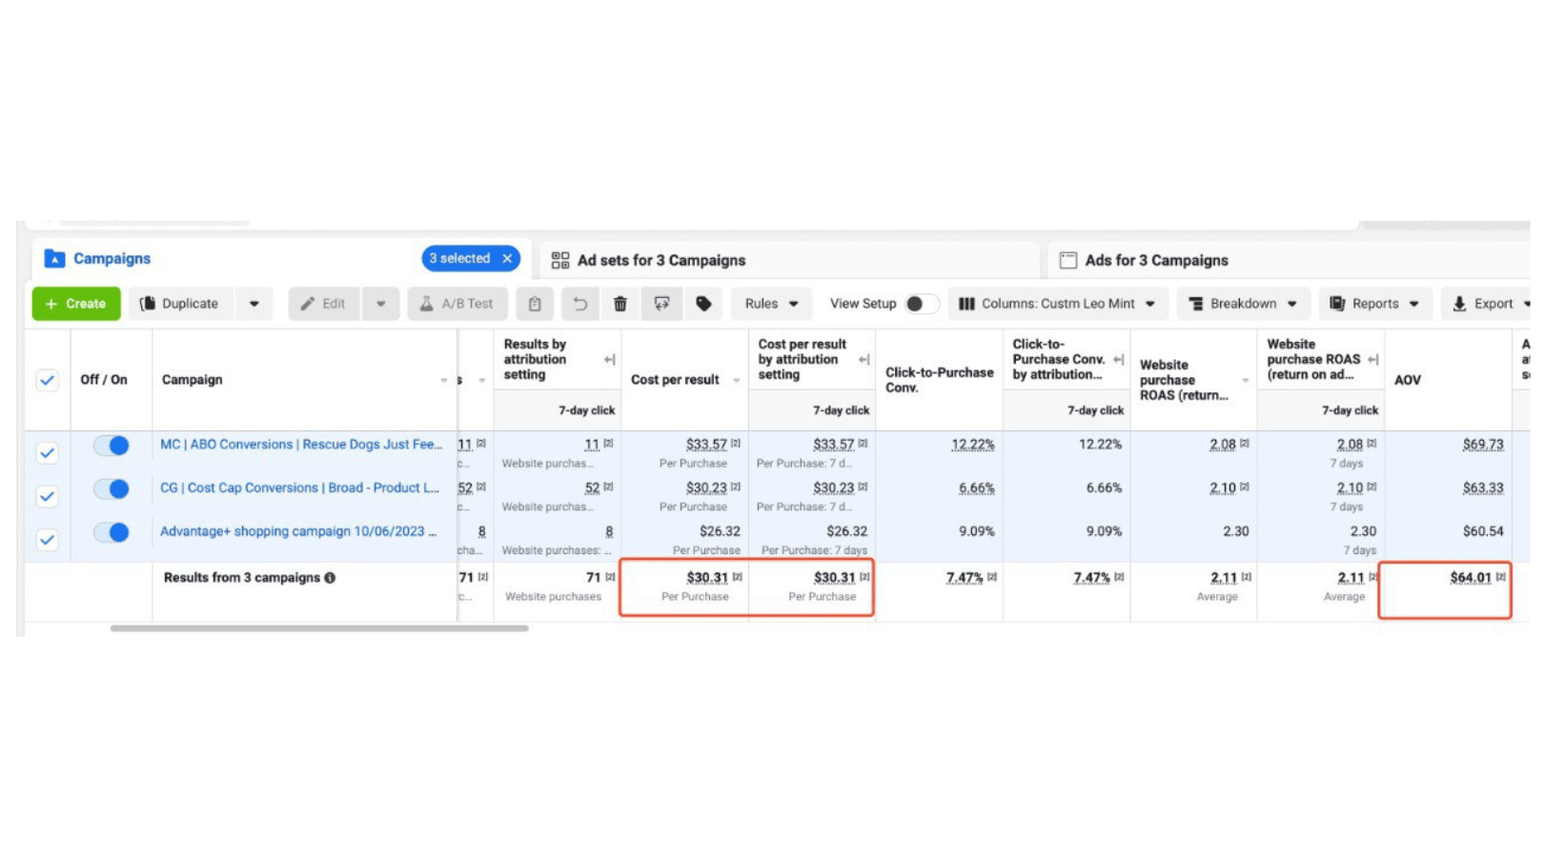Click the preview share icon beside trash
The image size is (1544, 857).
(661, 304)
